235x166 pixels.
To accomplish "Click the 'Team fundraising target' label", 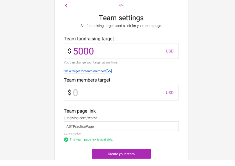I will (89, 39).
